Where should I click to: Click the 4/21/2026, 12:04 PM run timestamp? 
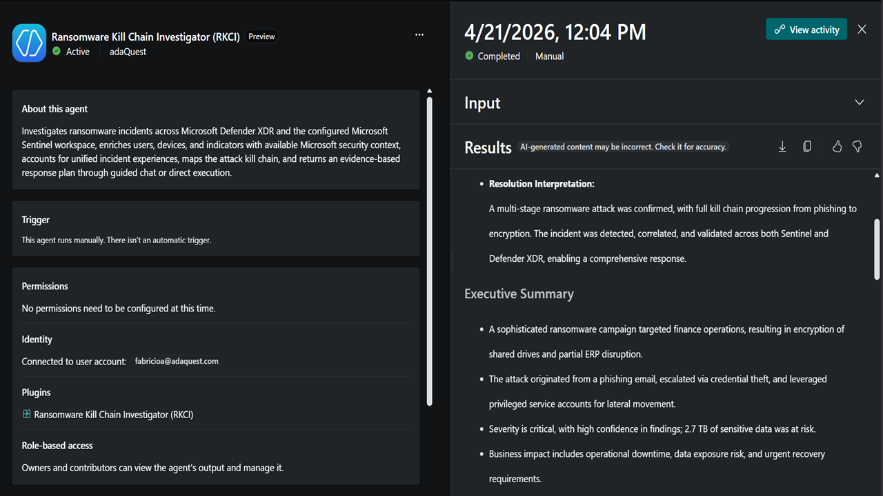coord(555,32)
